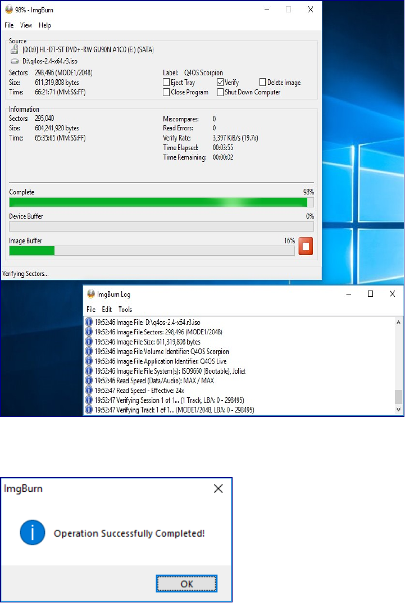Click the source image path D:\q4os-2.4-x64.r3.iso
405x603 pixels.
(x=50, y=61)
